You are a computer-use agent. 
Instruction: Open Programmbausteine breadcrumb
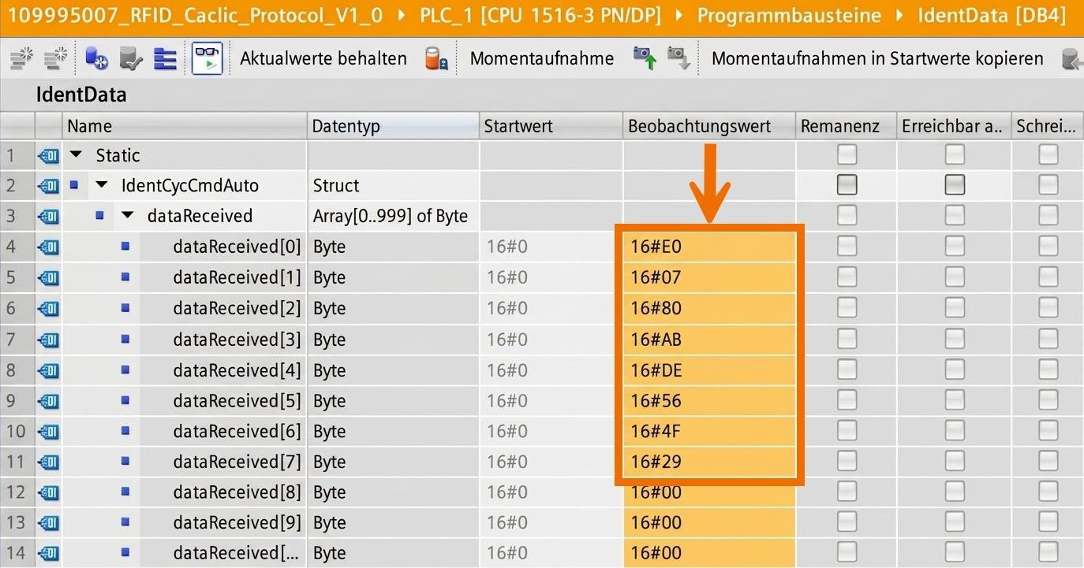[x=790, y=16]
